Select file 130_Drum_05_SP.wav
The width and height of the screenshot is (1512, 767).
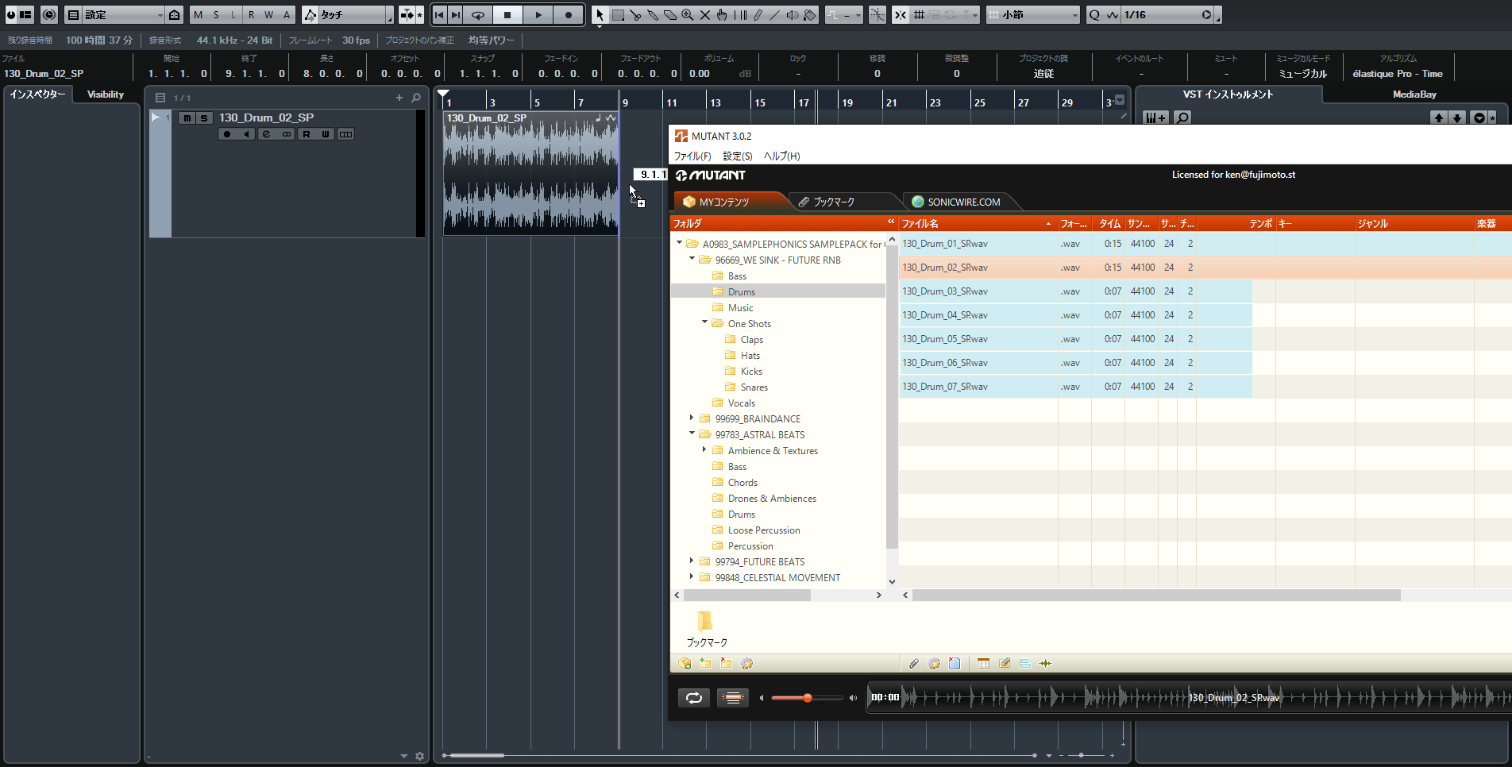click(x=945, y=339)
